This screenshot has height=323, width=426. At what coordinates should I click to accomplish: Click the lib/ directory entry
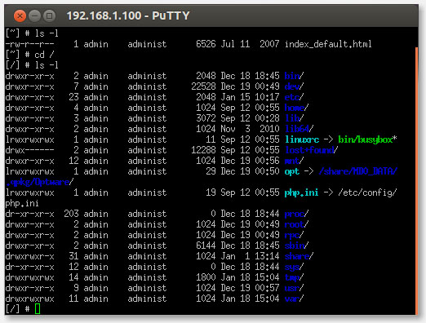click(x=294, y=118)
